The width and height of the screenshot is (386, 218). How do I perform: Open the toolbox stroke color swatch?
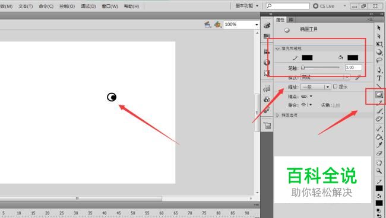click(379, 188)
